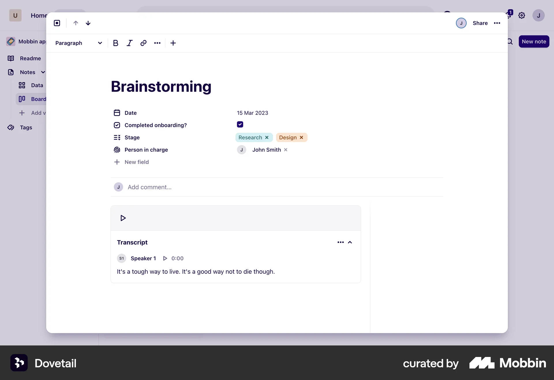Open the Readme sidebar item
The height and width of the screenshot is (380, 554).
coord(30,58)
